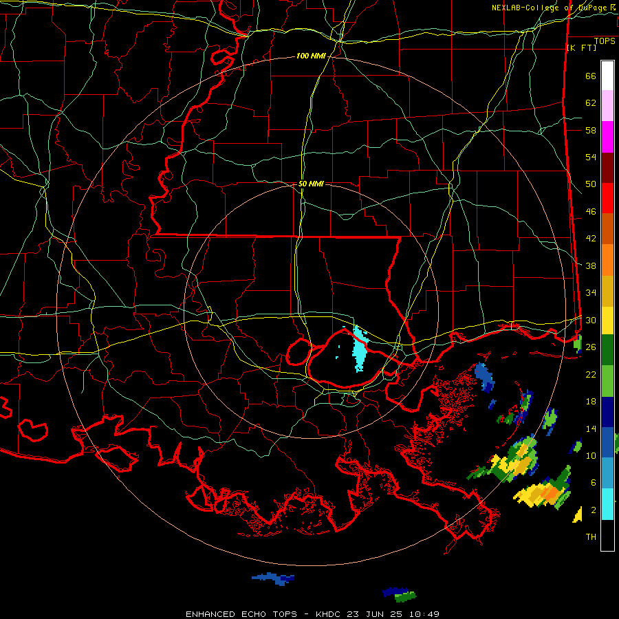Select the magenta legend color block
Image resolution: width=619 pixels, height=619 pixels.
(x=607, y=137)
